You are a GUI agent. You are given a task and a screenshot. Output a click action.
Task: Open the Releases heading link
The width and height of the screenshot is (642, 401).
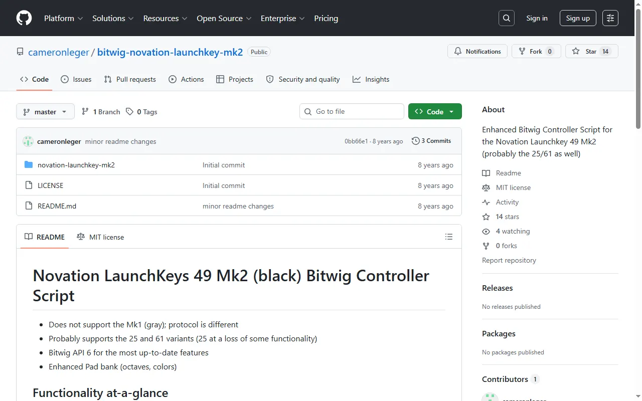498,288
